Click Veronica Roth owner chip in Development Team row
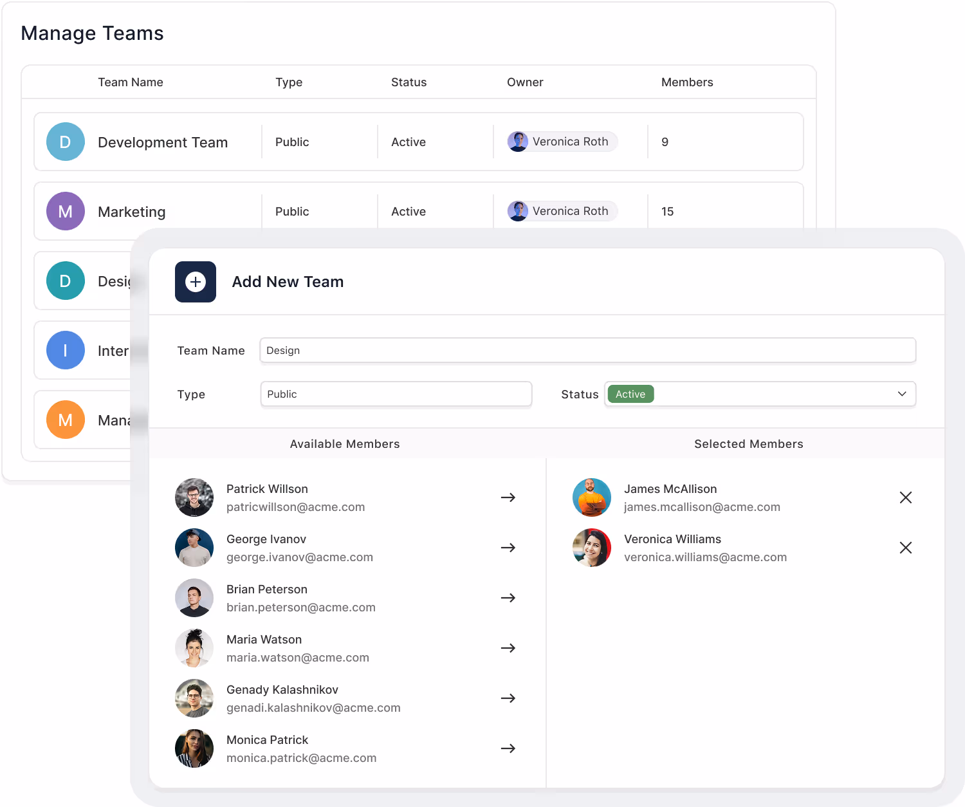This screenshot has width=965, height=807. click(x=562, y=142)
